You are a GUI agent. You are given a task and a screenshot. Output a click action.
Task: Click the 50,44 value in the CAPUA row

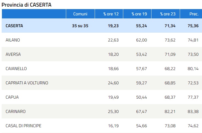(142, 97)
